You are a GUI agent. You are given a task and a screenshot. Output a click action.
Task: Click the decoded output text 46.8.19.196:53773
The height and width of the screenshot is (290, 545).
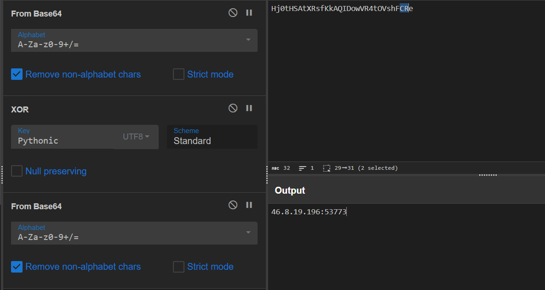coord(309,212)
